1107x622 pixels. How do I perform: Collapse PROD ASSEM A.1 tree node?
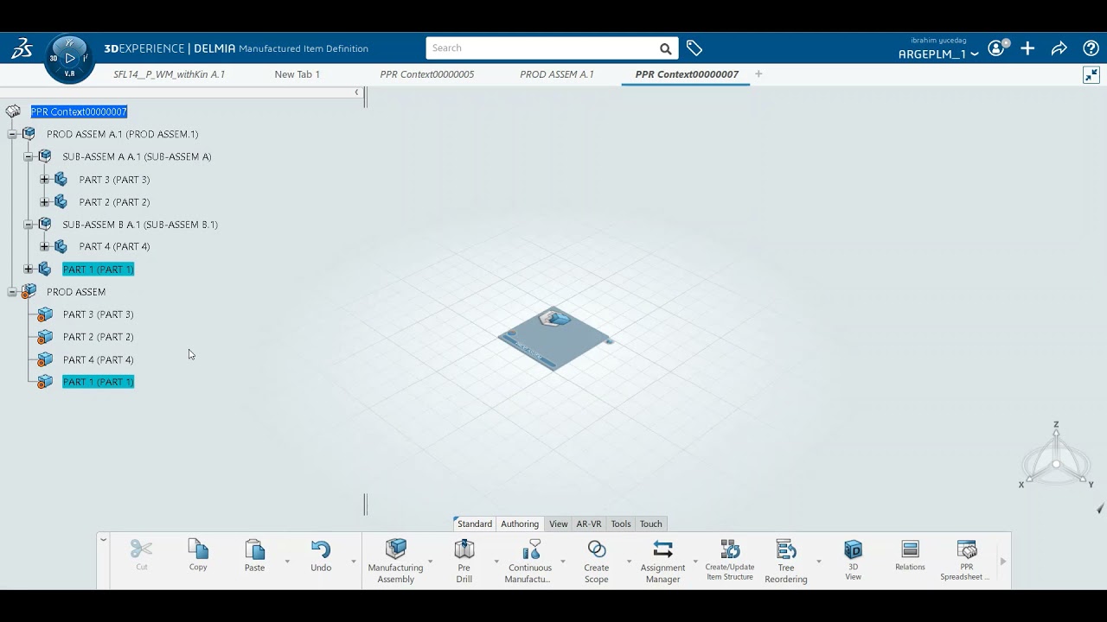point(12,134)
